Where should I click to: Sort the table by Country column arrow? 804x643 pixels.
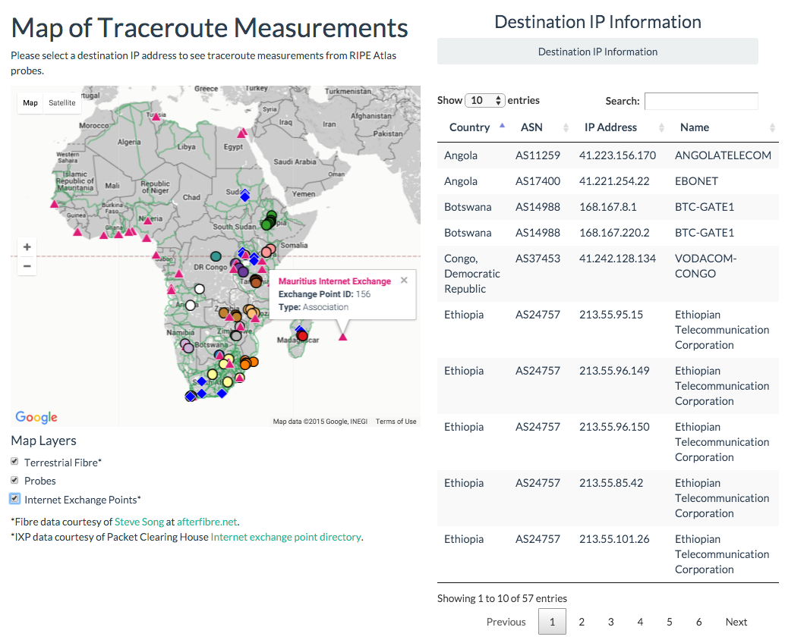502,125
